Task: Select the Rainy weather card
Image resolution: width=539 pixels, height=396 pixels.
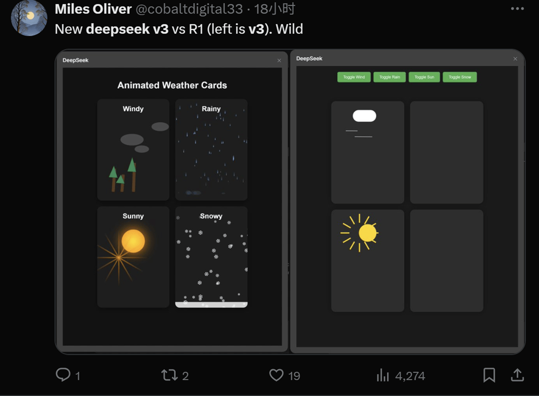Action: point(211,150)
